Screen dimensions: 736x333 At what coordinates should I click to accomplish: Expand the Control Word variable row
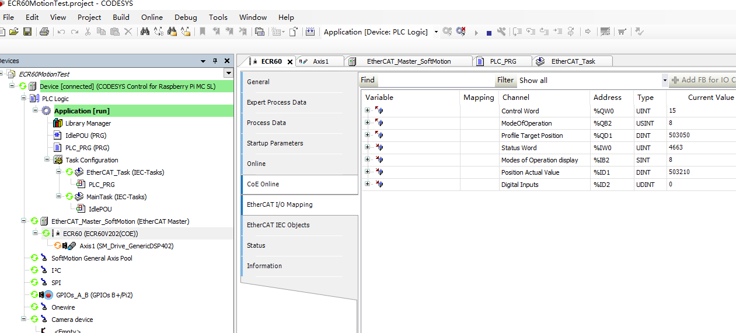tap(368, 110)
